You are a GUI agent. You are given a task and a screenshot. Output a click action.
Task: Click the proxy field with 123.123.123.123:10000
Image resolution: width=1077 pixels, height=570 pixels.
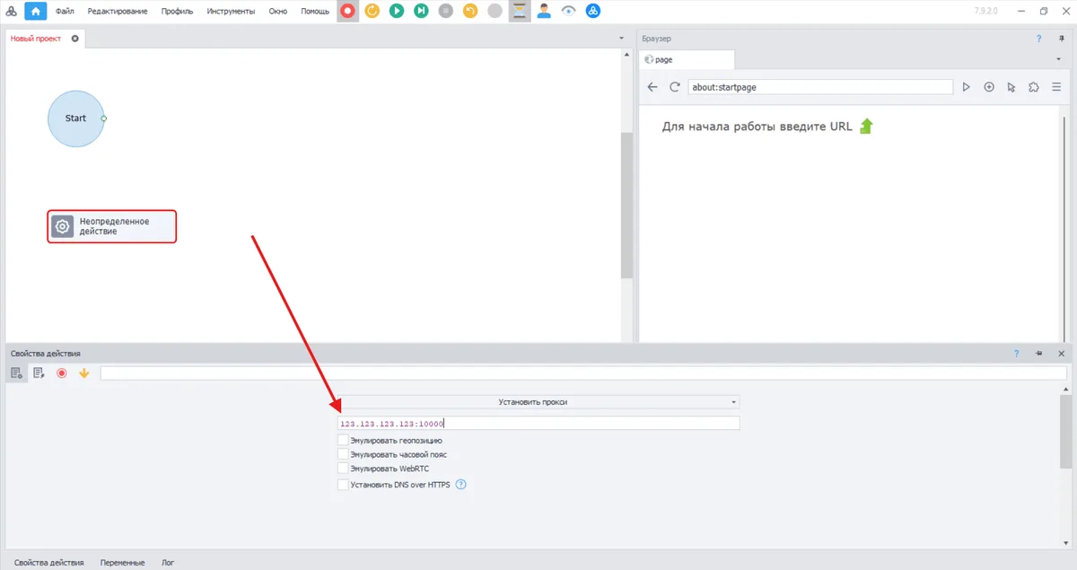coord(538,423)
